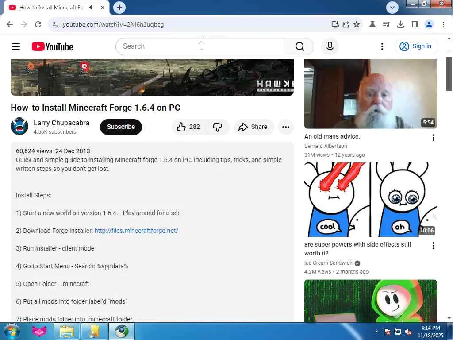Image resolution: width=453 pixels, height=340 pixels.
Task: Dislike the video with thumbs down
Action: click(218, 127)
